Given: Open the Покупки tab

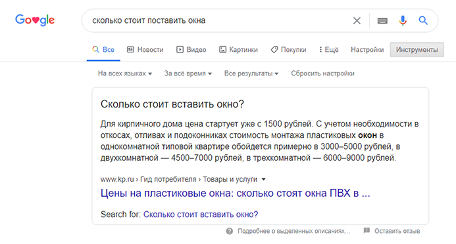Looking at the screenshot, I should point(288,50).
